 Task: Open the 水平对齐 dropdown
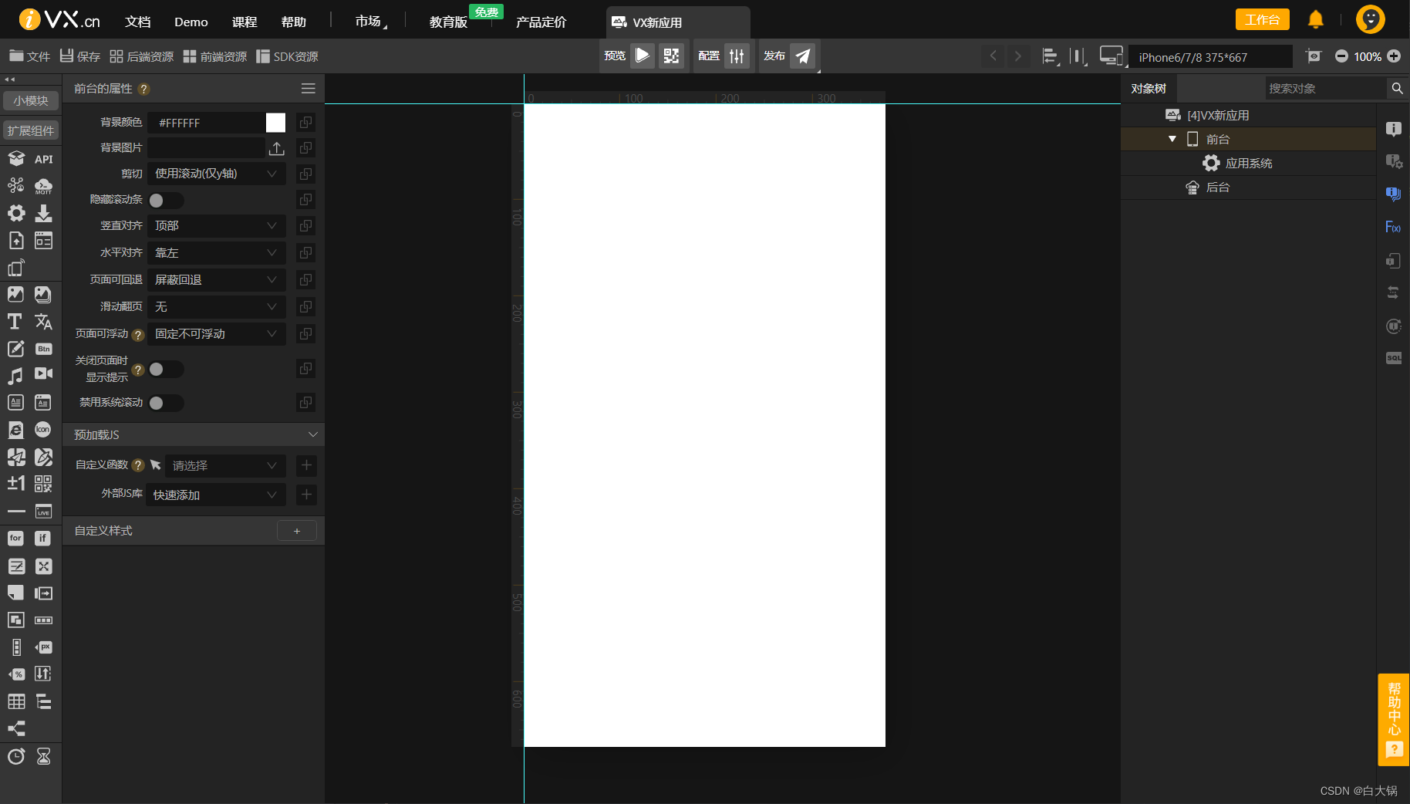(216, 252)
